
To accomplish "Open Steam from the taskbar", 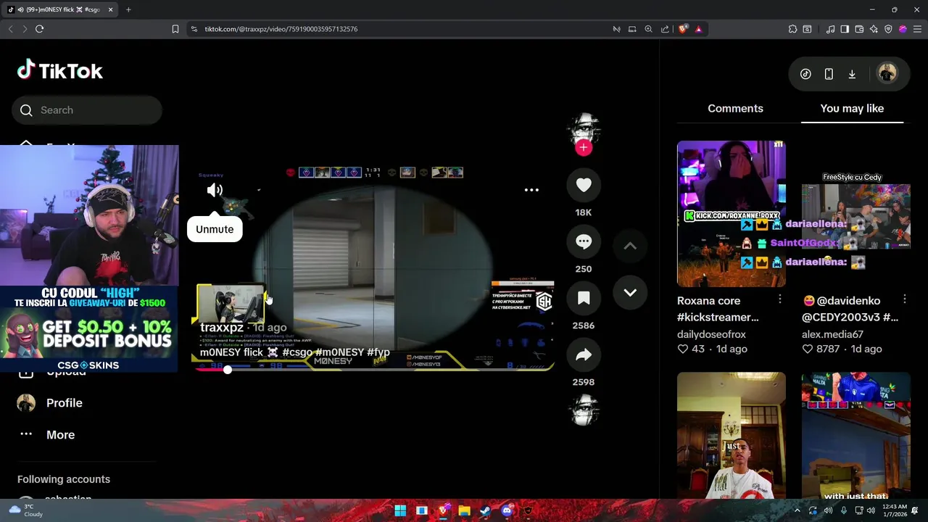I will tap(485, 510).
